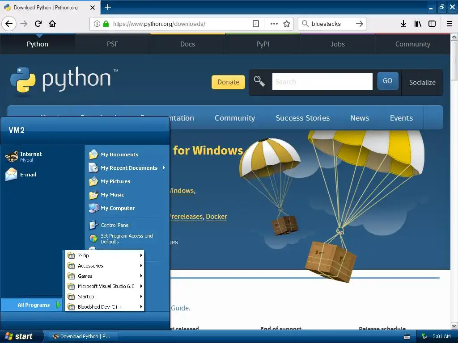Click the browser forward arrow

(x=24, y=24)
